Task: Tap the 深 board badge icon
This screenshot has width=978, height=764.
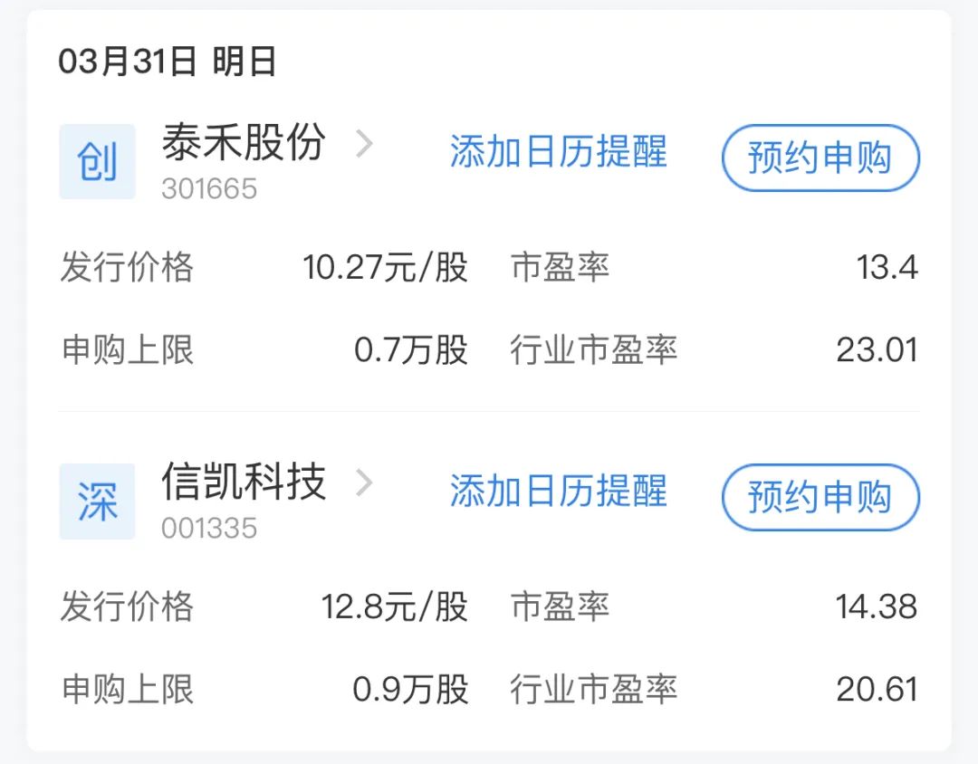Action: tap(97, 501)
